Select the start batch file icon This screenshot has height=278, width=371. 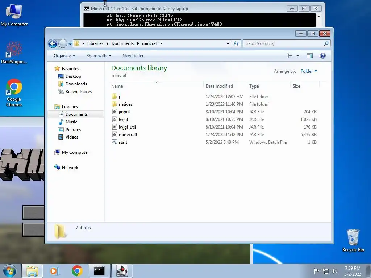[114, 142]
